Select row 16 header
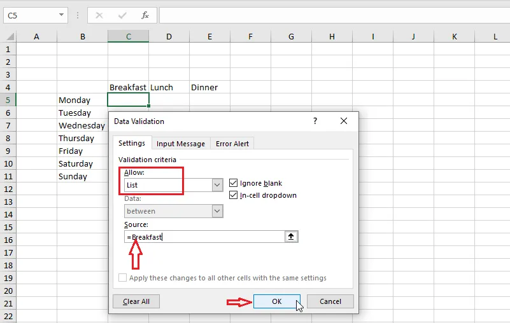This screenshot has width=510, height=323. click(8, 240)
